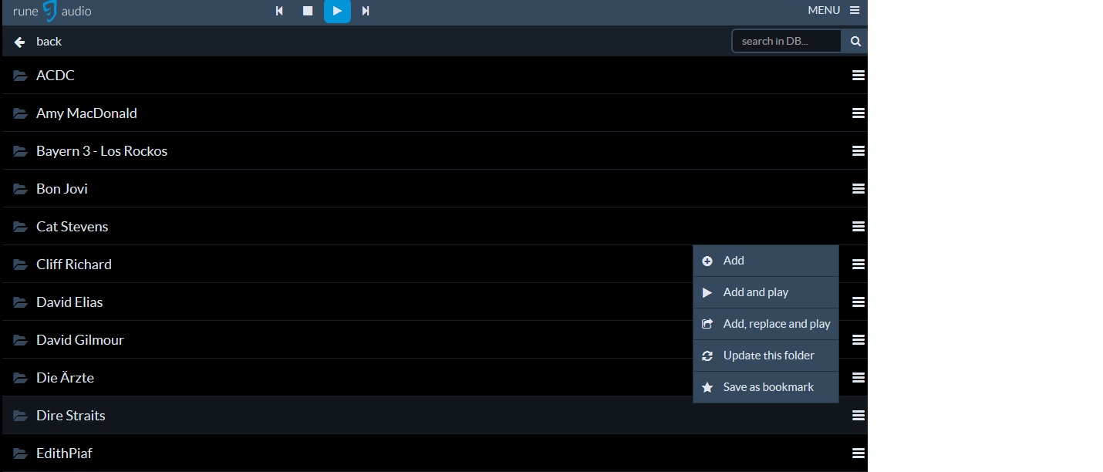Open actions menu for EdithPiaf
Image resolution: width=1103 pixels, height=472 pixels.
click(858, 453)
